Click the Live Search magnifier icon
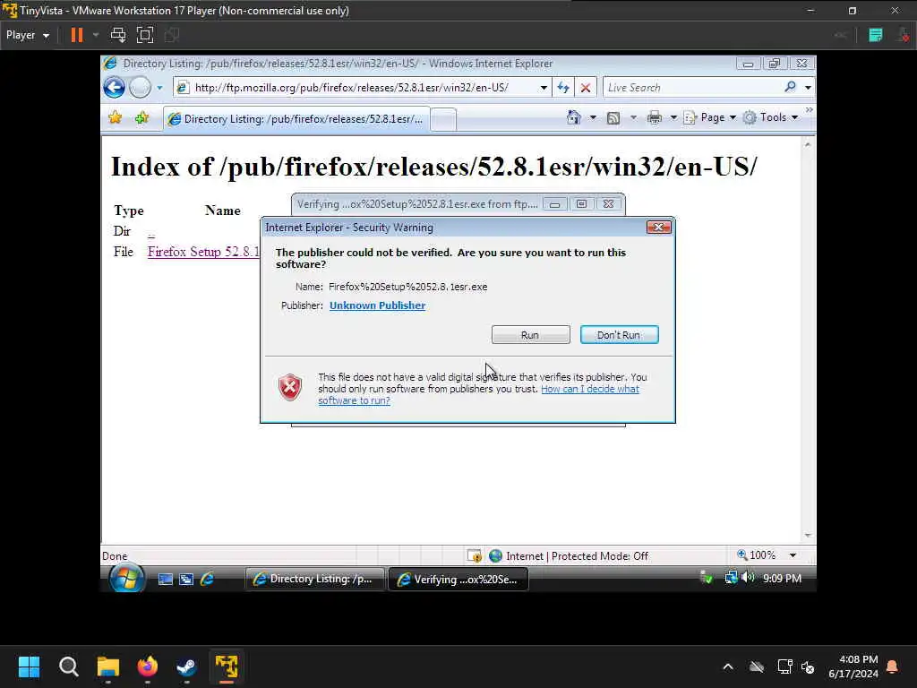This screenshot has width=917, height=688. tap(790, 87)
